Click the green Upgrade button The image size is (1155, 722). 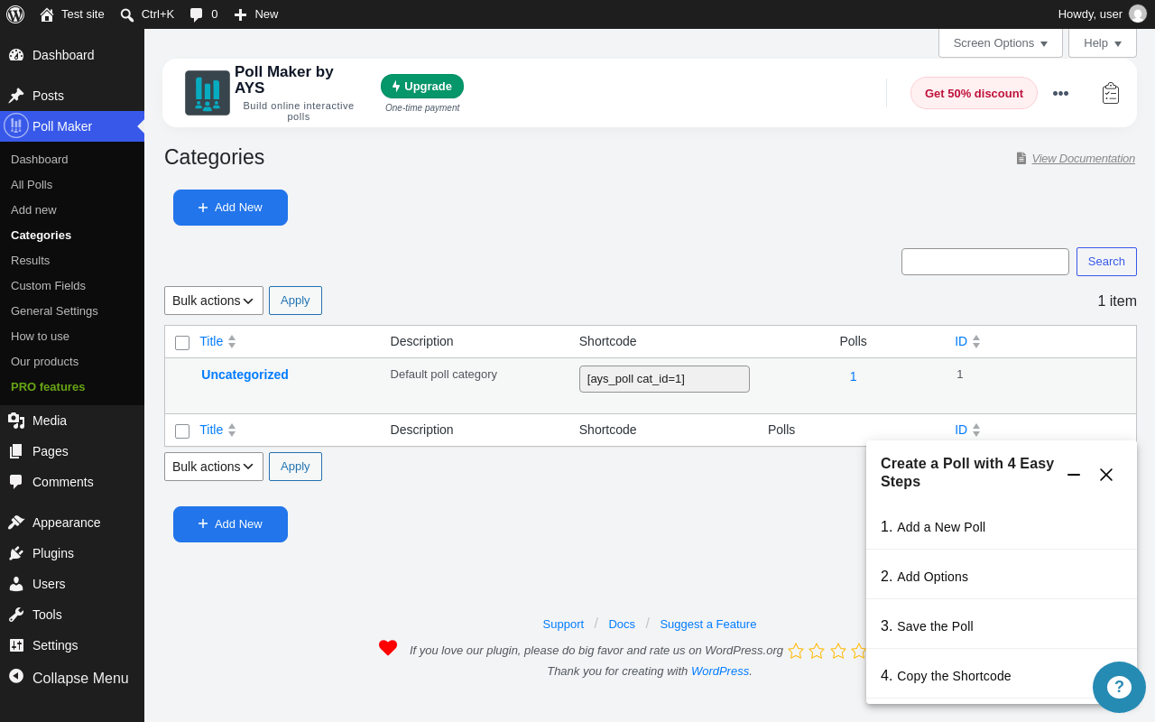[422, 87]
